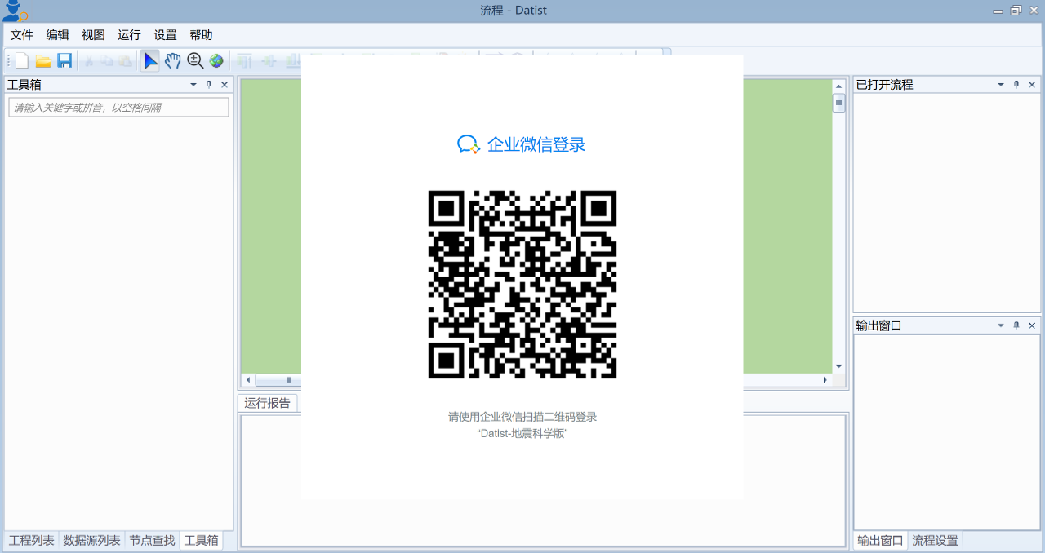Select the 工具箱 bottom tab

coord(202,540)
